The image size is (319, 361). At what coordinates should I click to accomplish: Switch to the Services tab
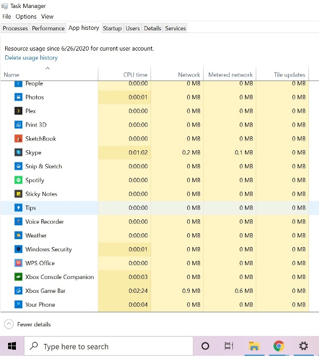tap(175, 28)
